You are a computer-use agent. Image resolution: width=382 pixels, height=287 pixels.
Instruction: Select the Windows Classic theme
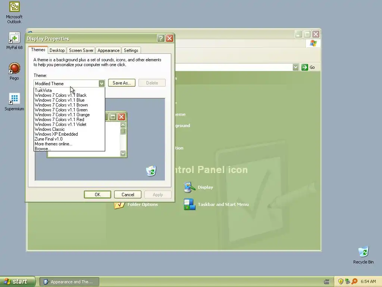69,129
